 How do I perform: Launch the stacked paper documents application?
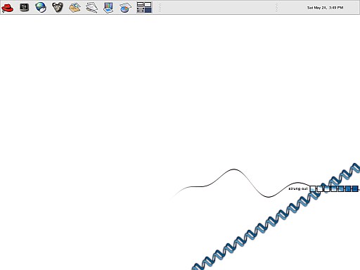coord(91,7)
